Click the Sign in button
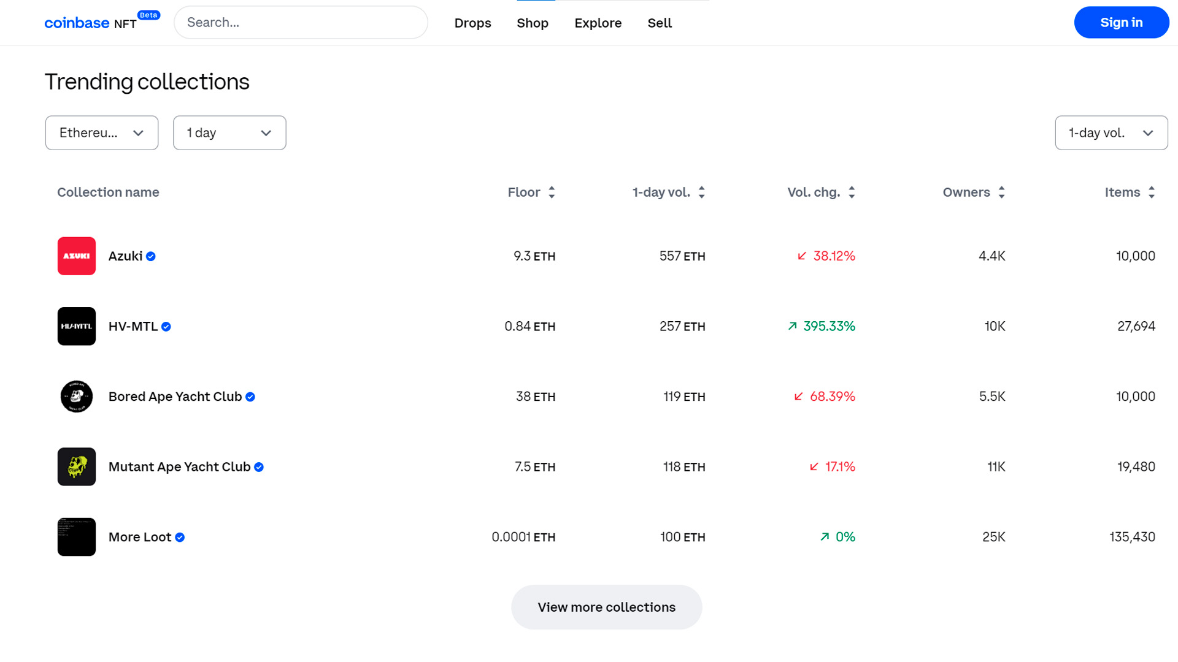This screenshot has height=662, width=1178. (1121, 23)
